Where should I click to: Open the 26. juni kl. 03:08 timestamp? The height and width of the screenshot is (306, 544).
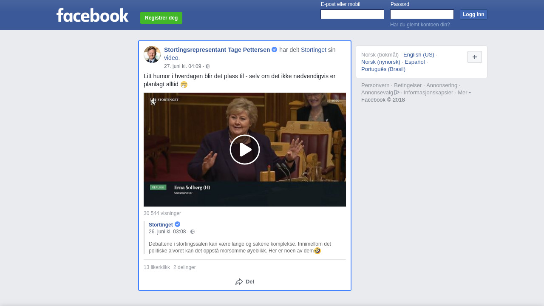pyautogui.click(x=167, y=232)
